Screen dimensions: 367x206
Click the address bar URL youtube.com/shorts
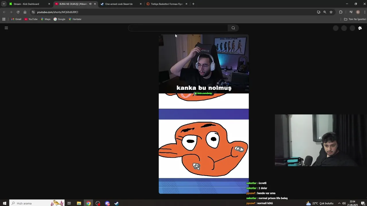point(57,12)
